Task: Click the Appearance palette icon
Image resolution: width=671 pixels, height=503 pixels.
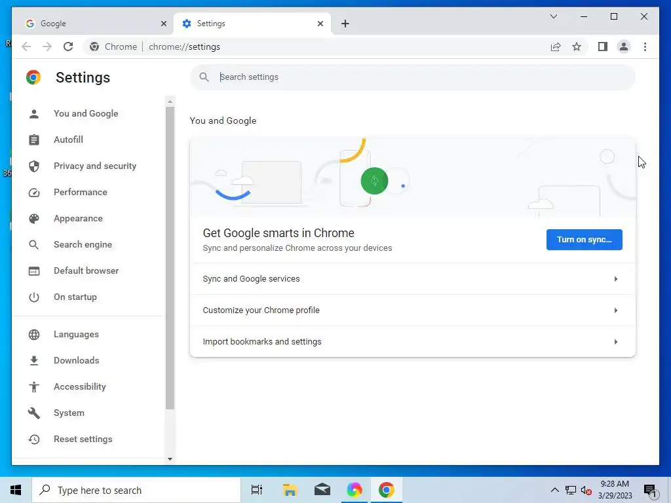Action: [x=34, y=219]
